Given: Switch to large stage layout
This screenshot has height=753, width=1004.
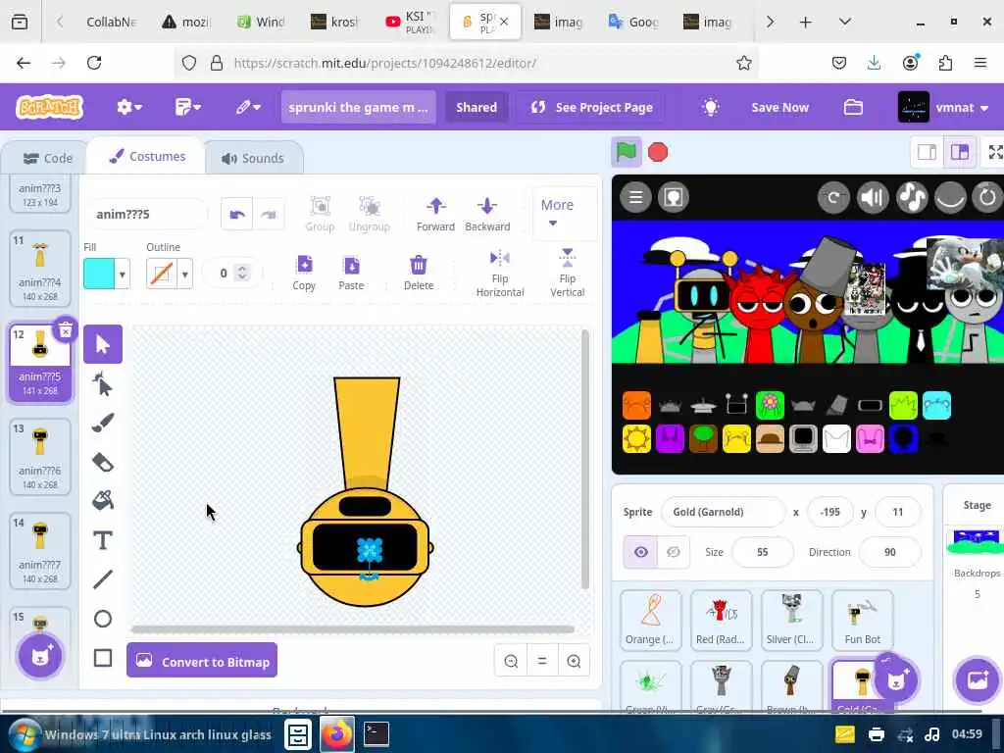Looking at the screenshot, I should 959,152.
